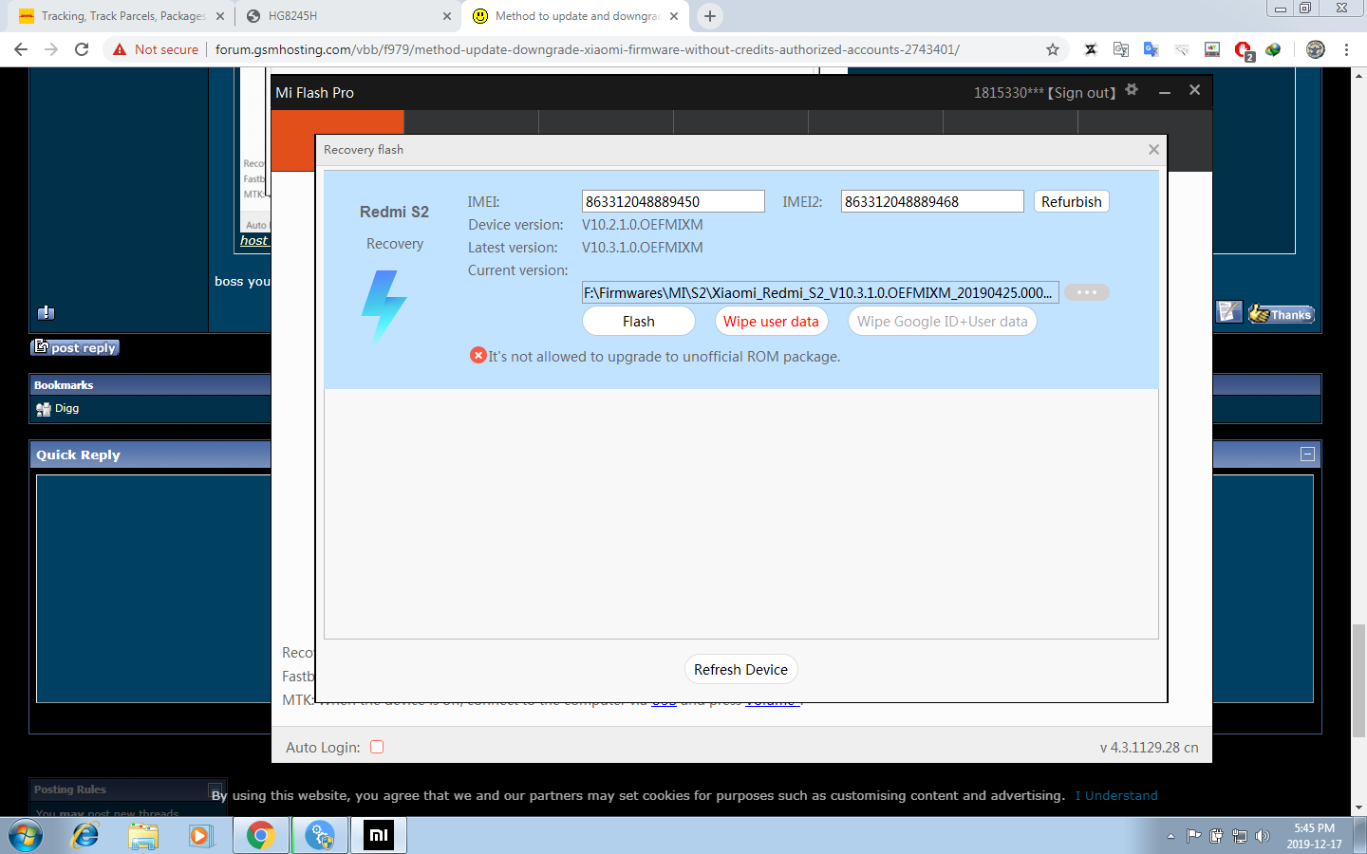
Task: Go back to the previous page in Chrome
Action: [x=21, y=49]
